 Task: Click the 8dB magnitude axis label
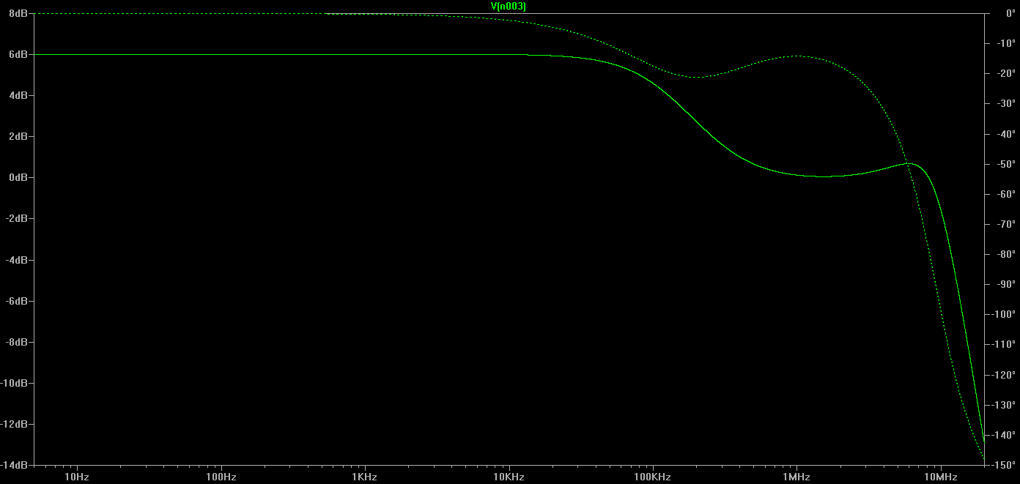tap(18, 13)
